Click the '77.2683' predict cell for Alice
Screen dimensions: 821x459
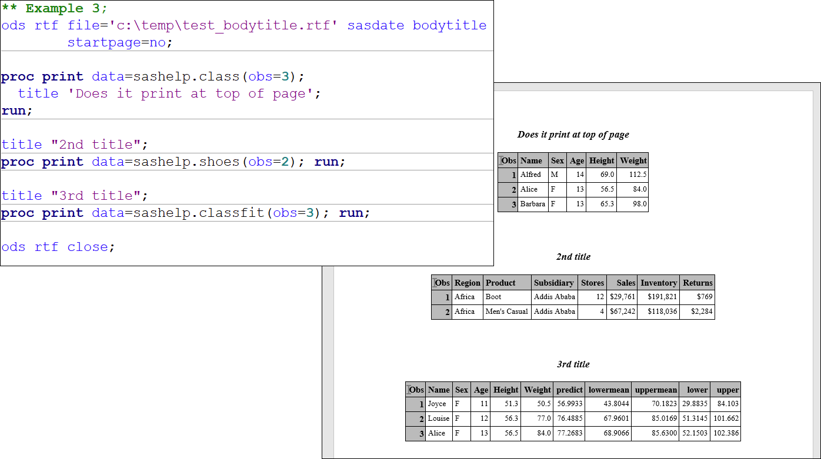pos(570,433)
